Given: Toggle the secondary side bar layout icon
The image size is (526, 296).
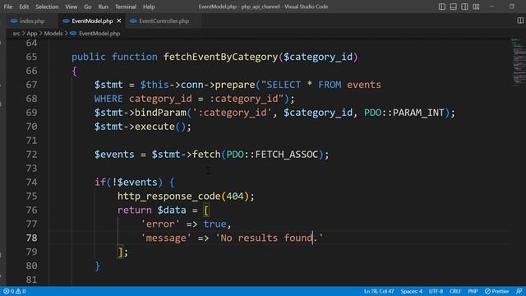Looking at the screenshot, I should tap(464, 7).
